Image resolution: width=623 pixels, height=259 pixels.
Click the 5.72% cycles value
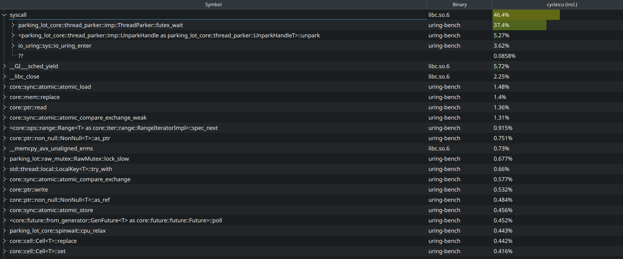pos(501,66)
